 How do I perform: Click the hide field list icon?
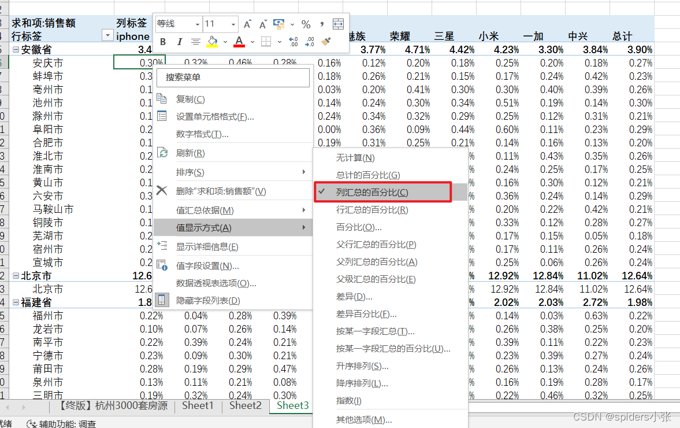(x=162, y=300)
